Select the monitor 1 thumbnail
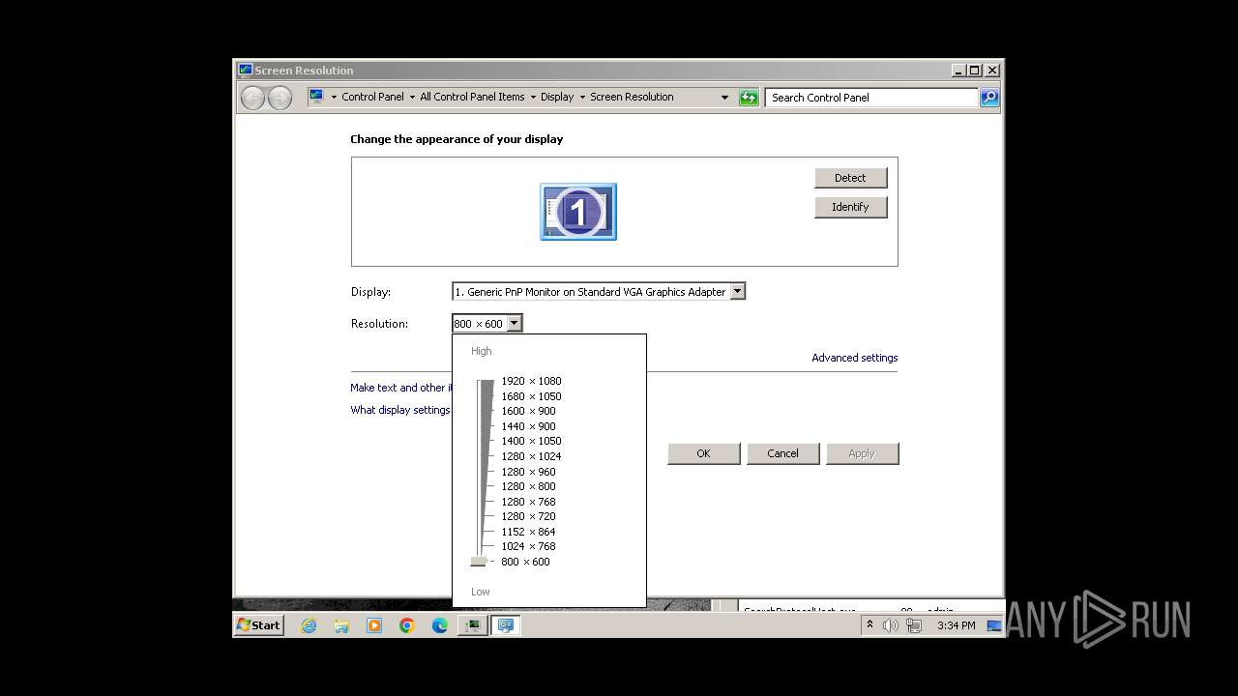Viewport: 1238px width, 696px height. 578,212
